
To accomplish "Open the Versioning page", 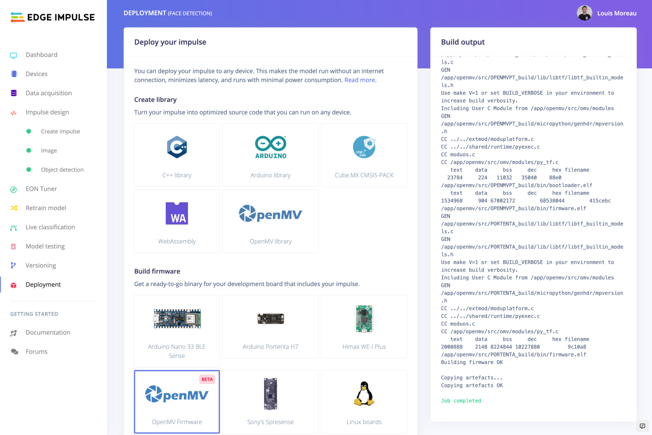I will pyautogui.click(x=41, y=265).
